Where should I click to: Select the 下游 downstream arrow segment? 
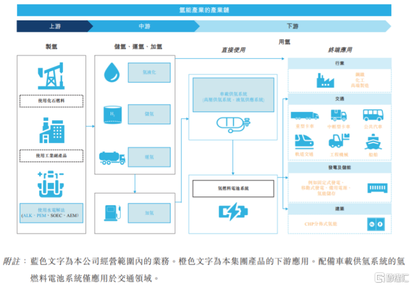pyautogui.click(x=293, y=26)
